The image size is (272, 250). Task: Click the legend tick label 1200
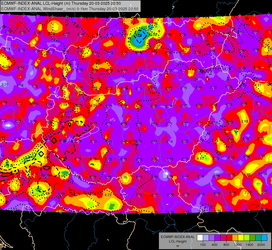pyautogui.click(x=238, y=245)
